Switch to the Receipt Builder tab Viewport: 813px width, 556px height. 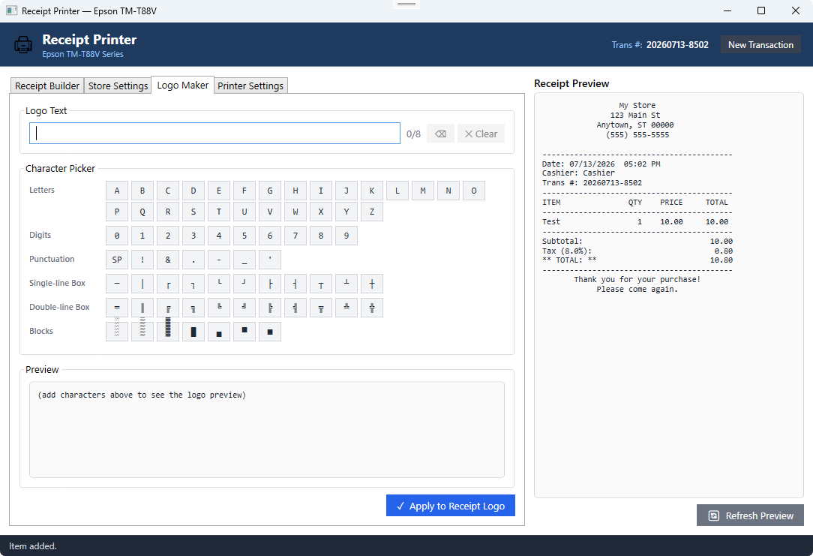click(x=47, y=86)
